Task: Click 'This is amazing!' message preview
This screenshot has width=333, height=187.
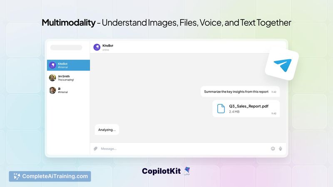Action: pyautogui.click(x=66, y=80)
